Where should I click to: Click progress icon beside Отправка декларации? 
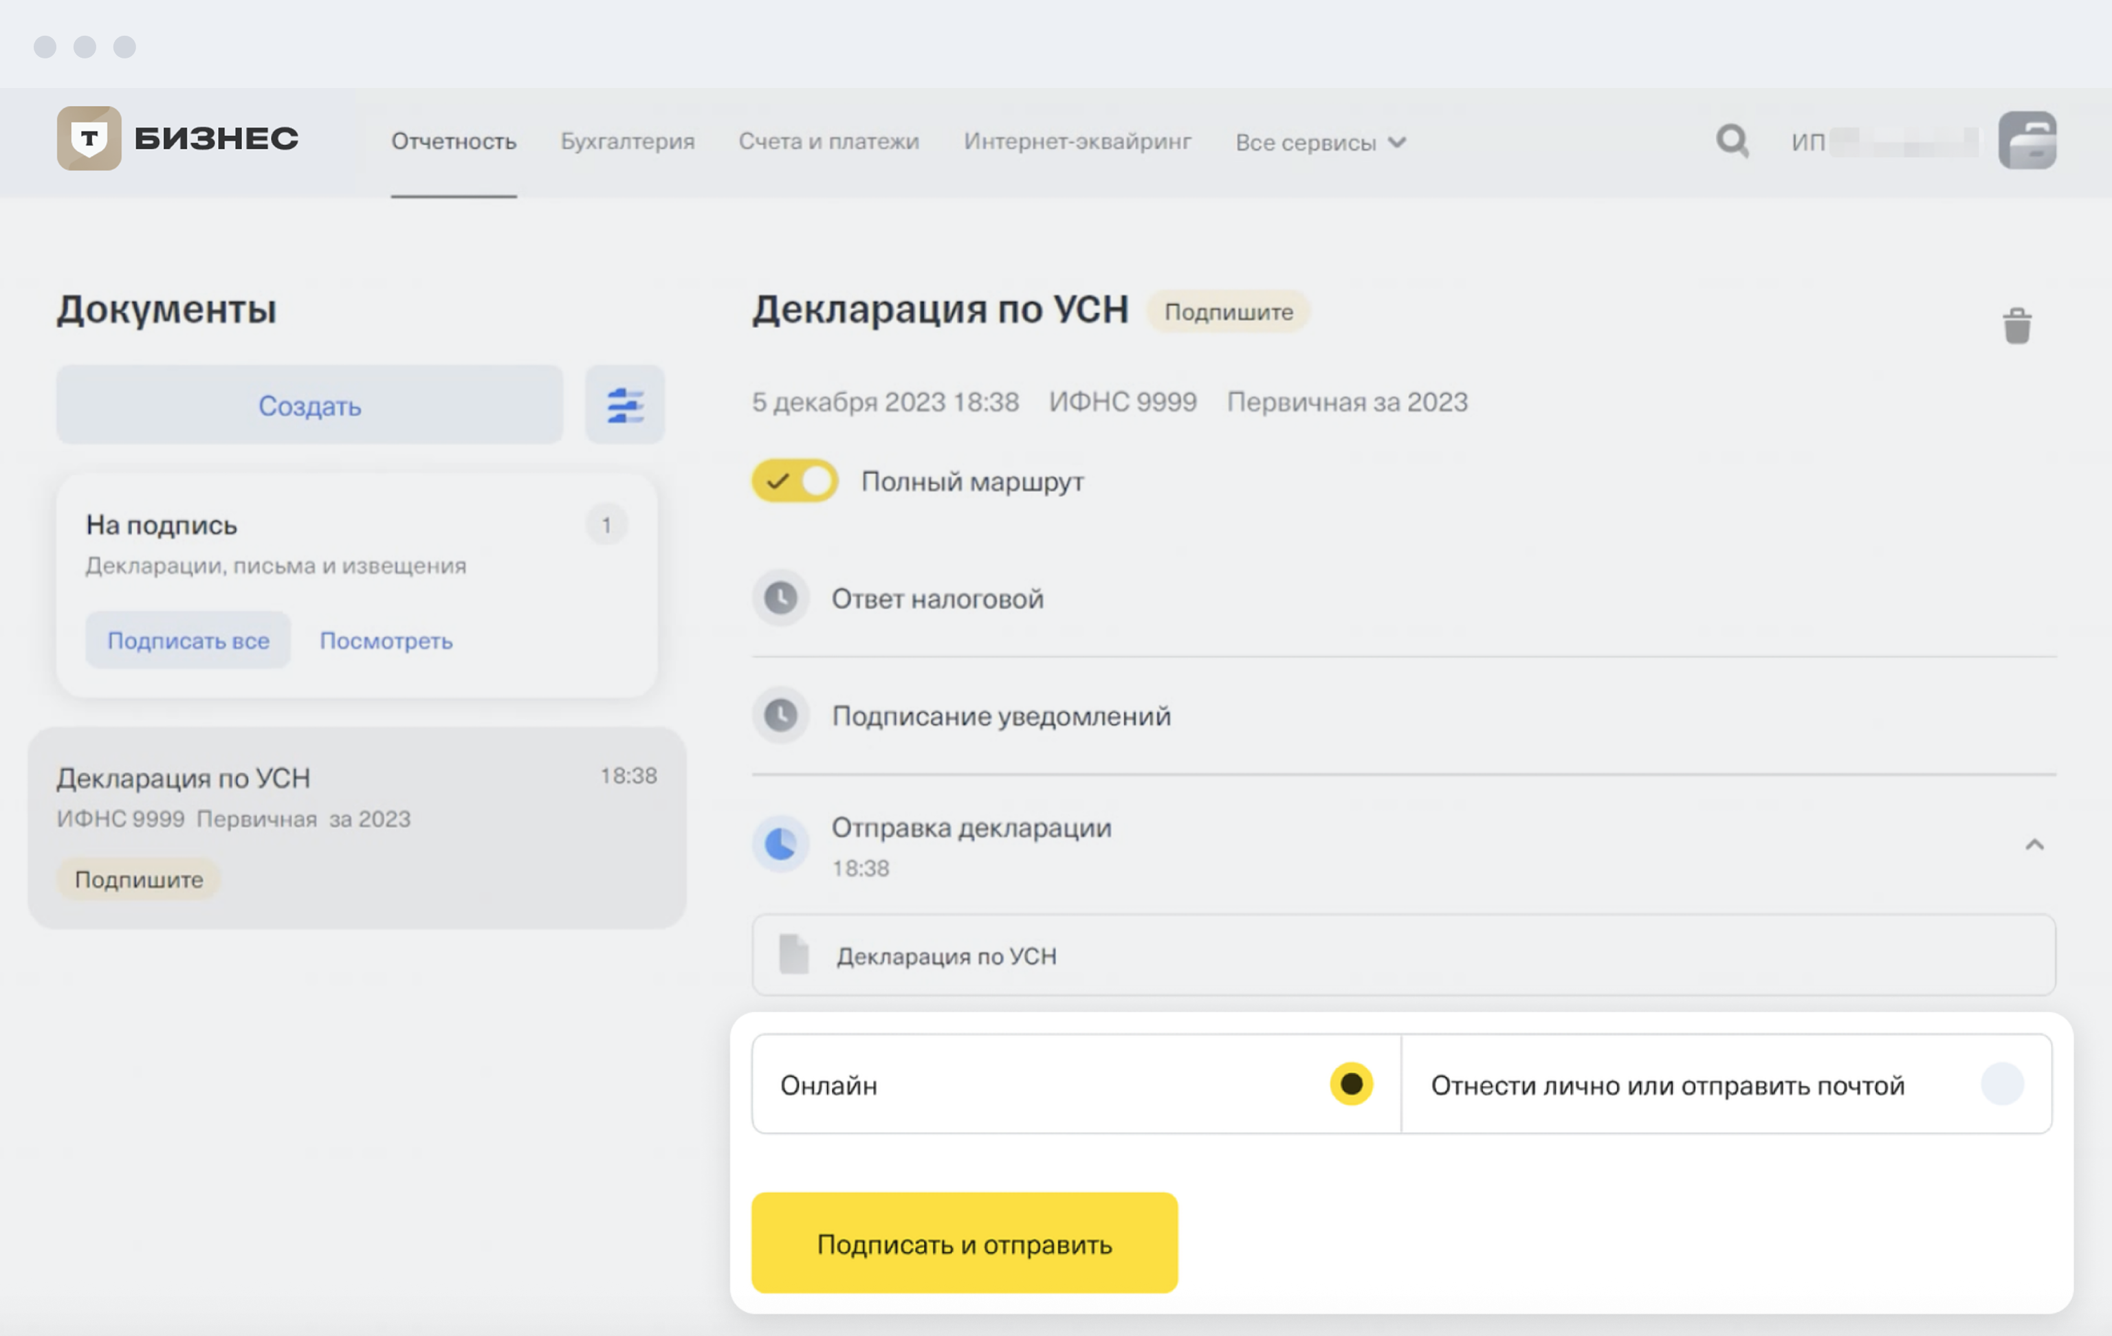pyautogui.click(x=780, y=844)
